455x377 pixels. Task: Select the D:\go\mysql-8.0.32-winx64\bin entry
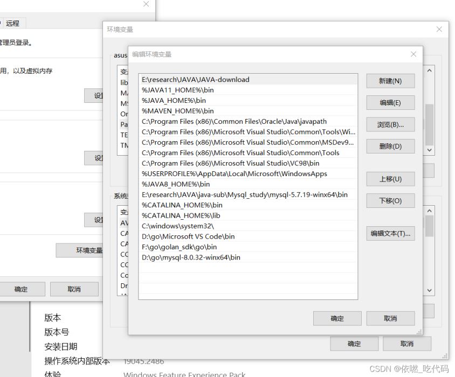click(216, 257)
